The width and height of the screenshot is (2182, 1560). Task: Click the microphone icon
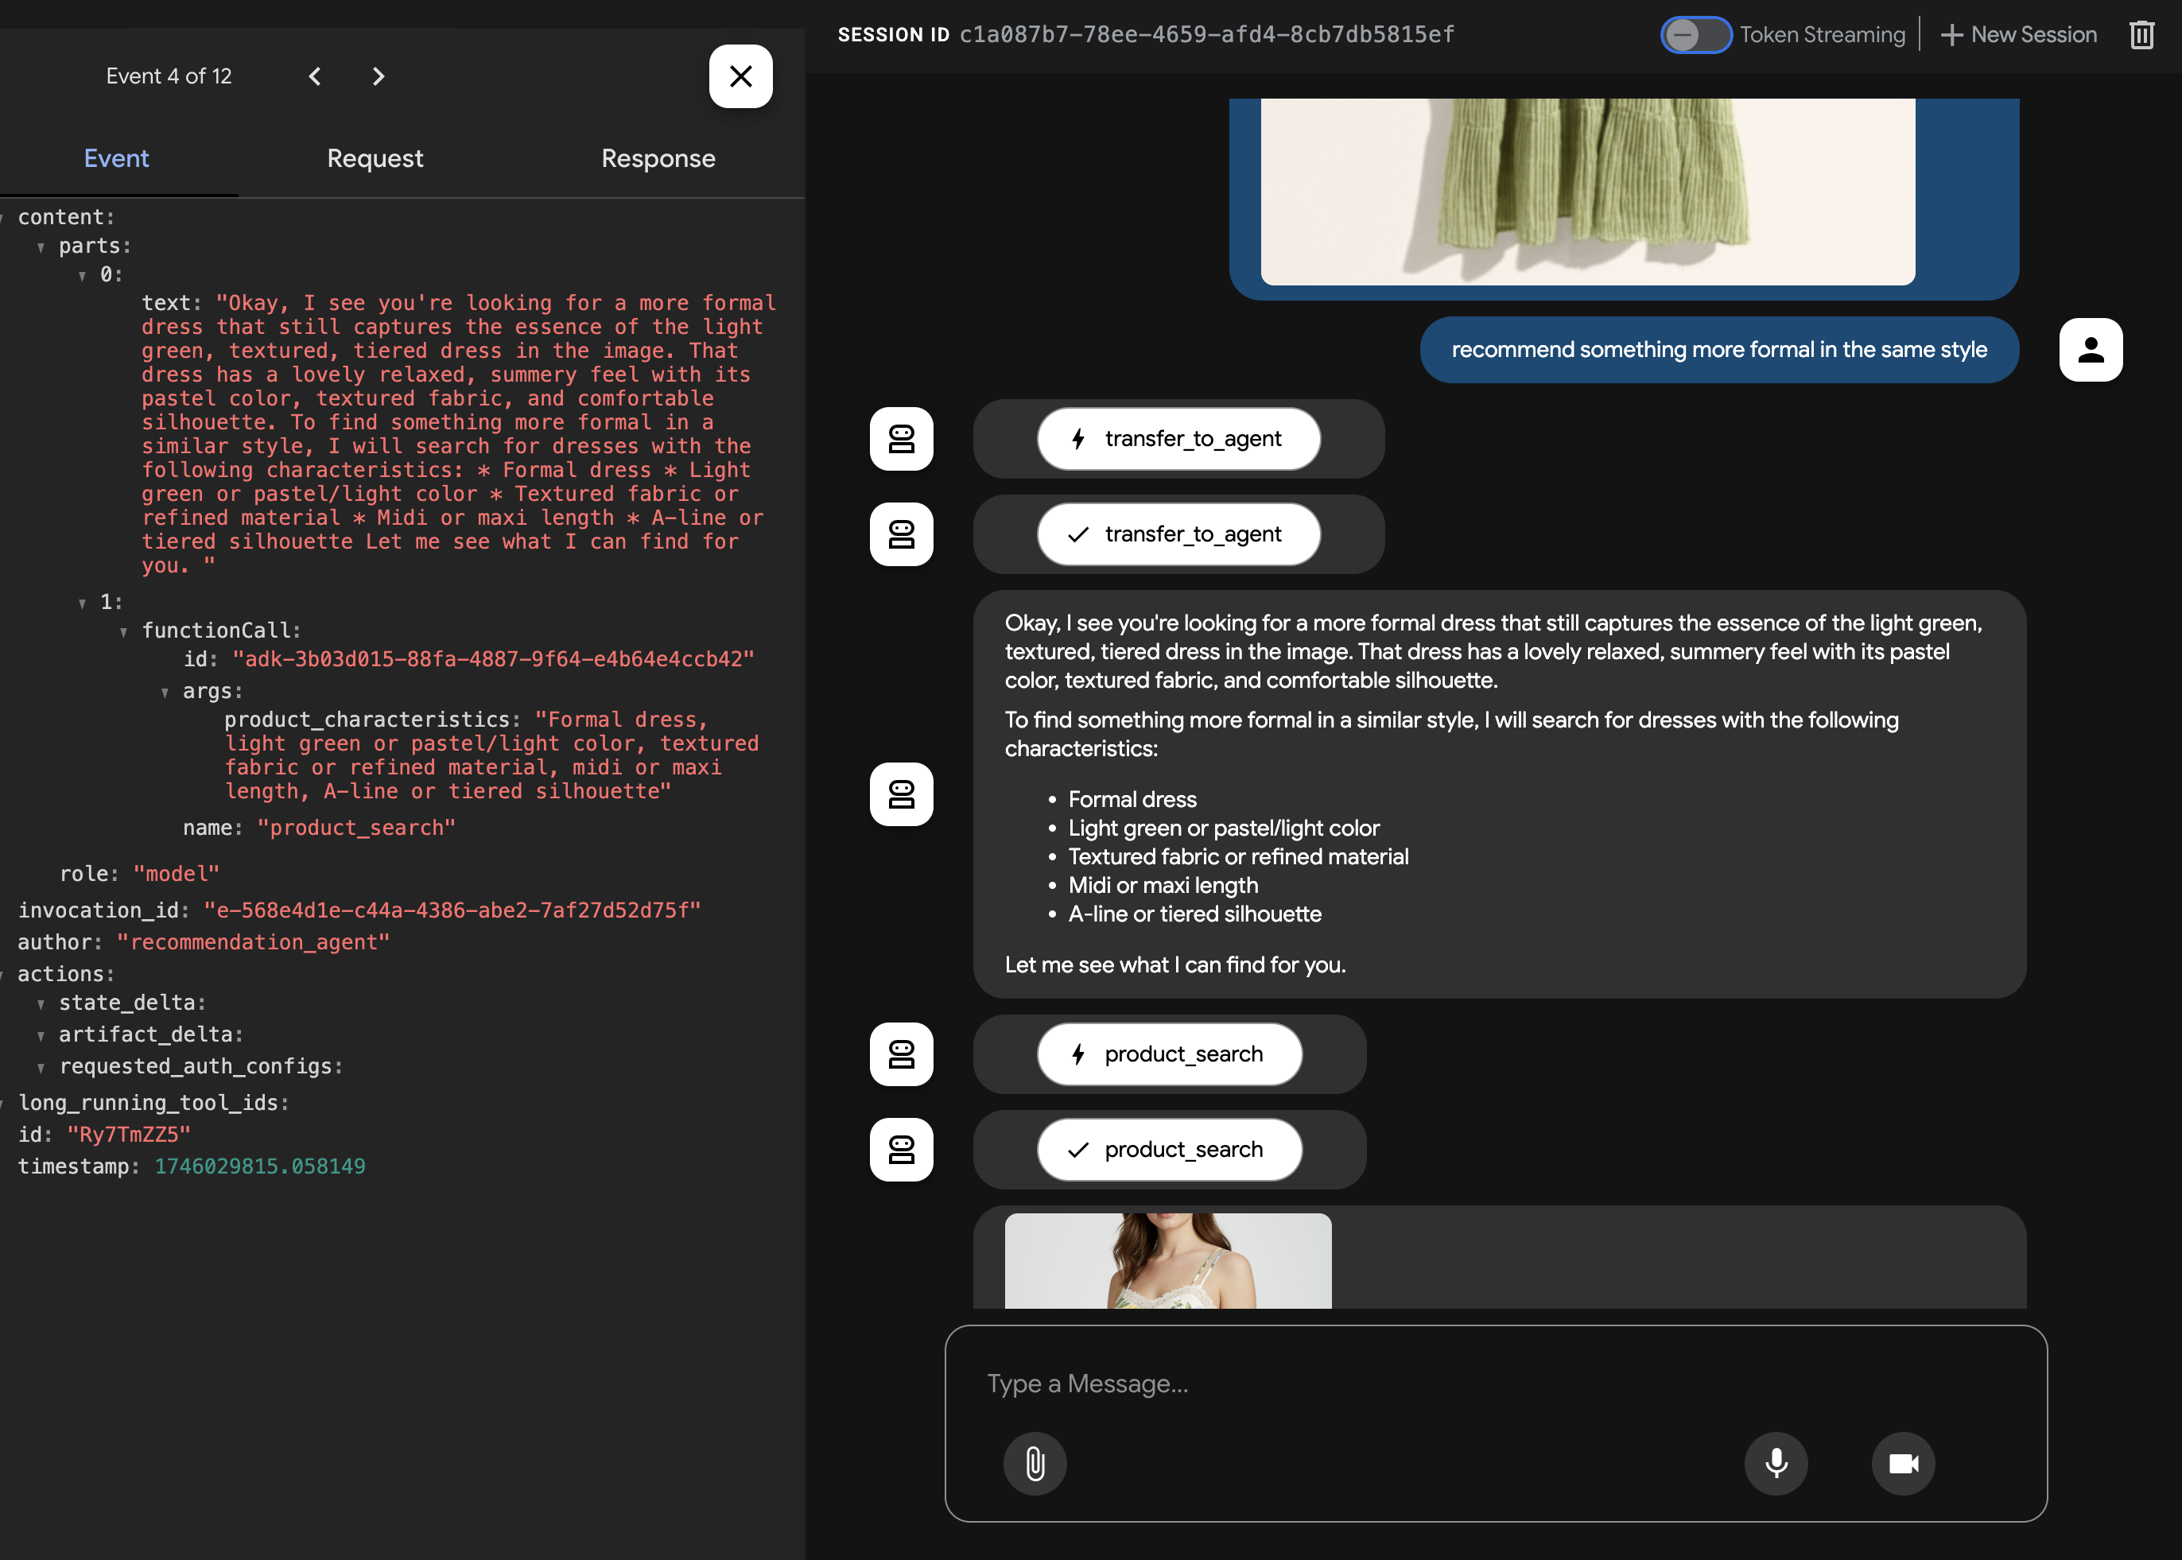click(1776, 1463)
